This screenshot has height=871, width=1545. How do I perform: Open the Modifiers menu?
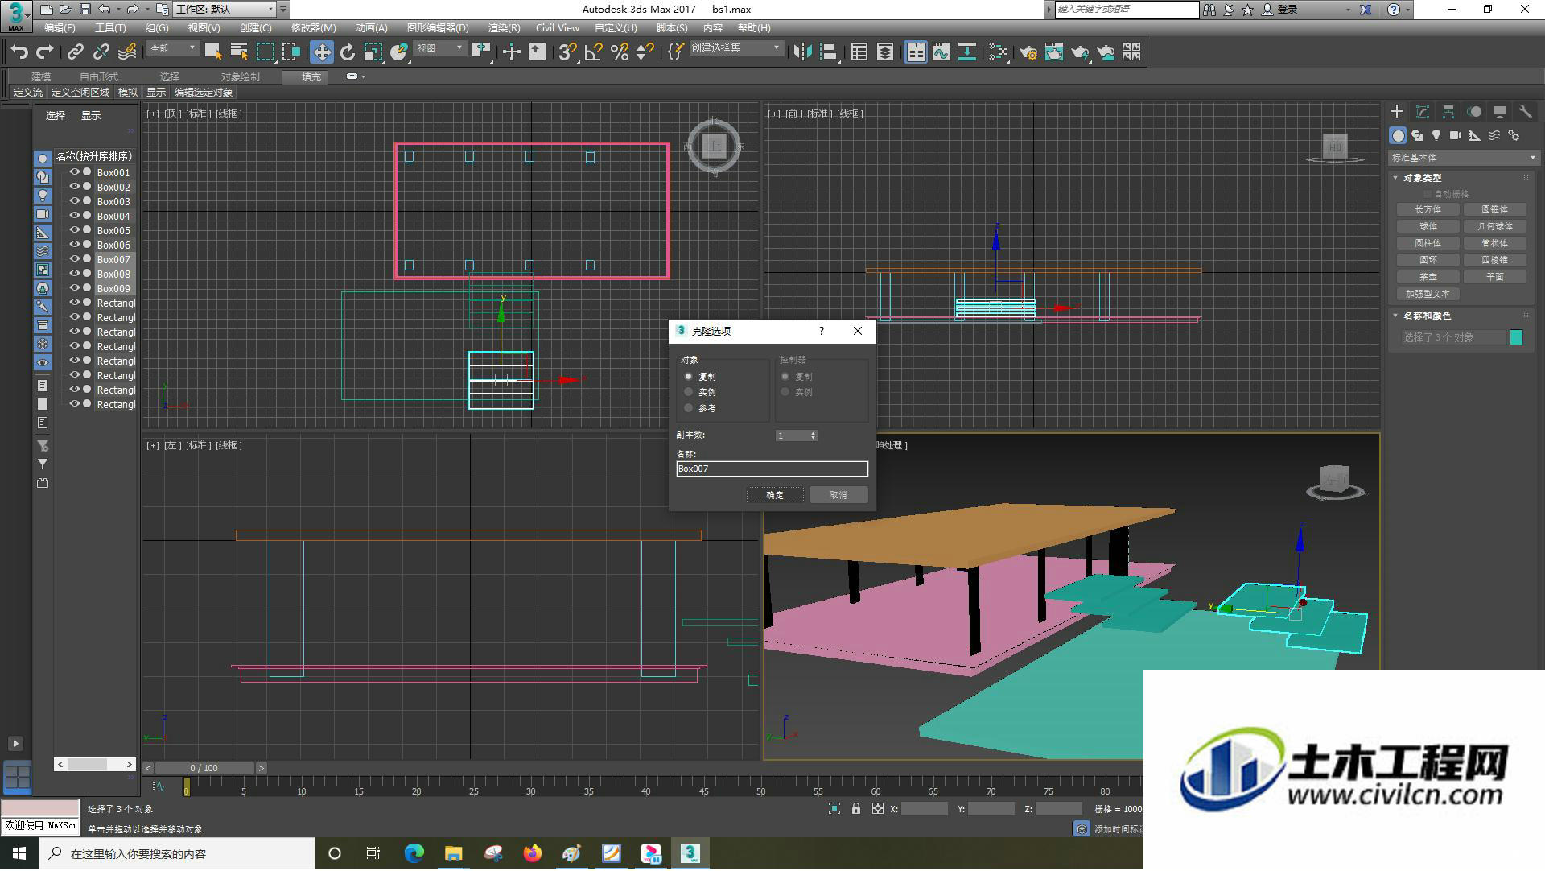pos(313,28)
